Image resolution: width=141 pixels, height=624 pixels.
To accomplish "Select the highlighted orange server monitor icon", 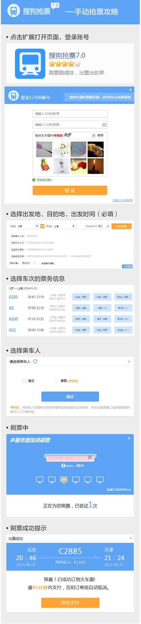I will 64,480.
